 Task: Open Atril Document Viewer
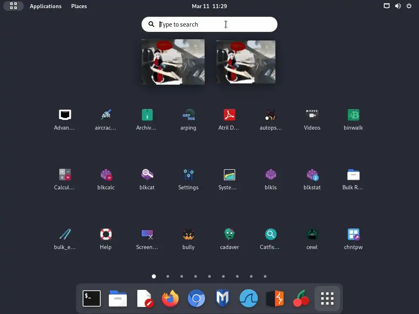(x=230, y=115)
